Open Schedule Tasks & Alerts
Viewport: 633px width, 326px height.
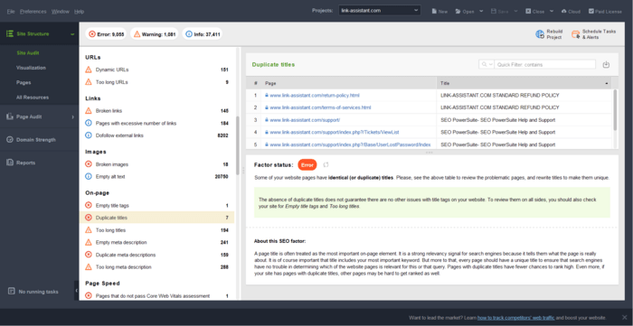point(593,34)
